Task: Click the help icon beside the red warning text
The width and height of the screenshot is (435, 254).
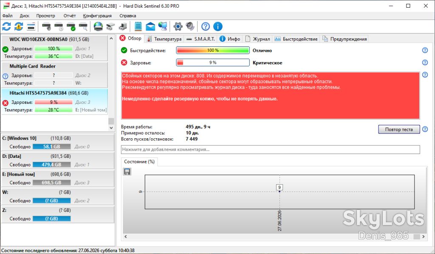Action: (425, 75)
